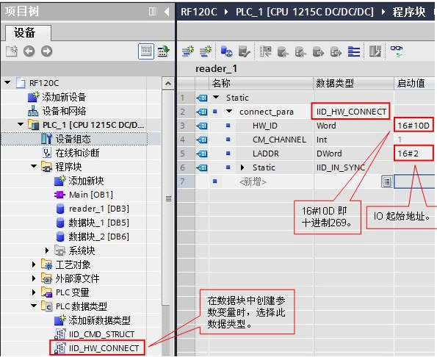Expand the 工艺对象 folder
437x357 pixels.
pyautogui.click(x=34, y=264)
